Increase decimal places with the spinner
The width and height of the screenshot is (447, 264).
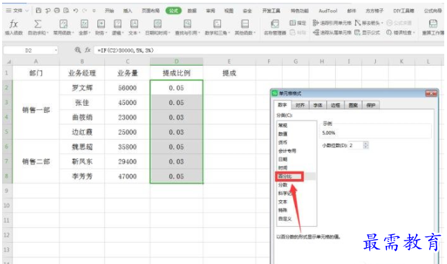click(x=365, y=143)
